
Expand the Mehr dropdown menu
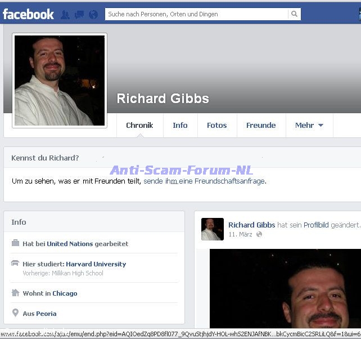[309, 126]
